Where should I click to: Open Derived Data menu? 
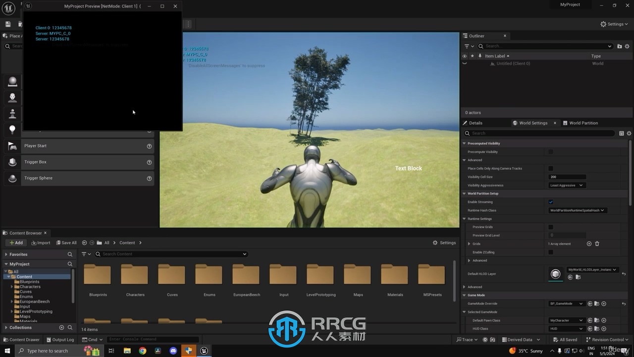pyautogui.click(x=521, y=340)
